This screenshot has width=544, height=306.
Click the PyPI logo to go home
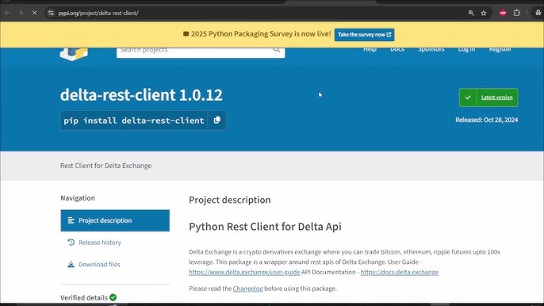pyautogui.click(x=74, y=53)
